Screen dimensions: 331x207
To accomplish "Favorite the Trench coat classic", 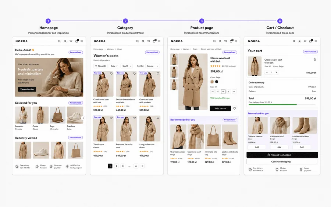I will click(x=111, y=118).
